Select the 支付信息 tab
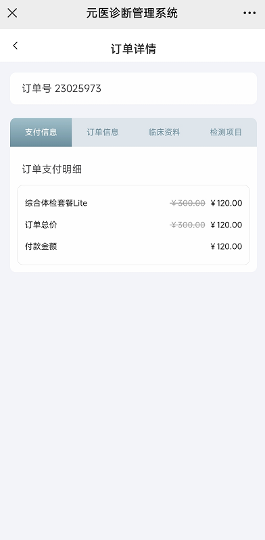 coord(41,132)
